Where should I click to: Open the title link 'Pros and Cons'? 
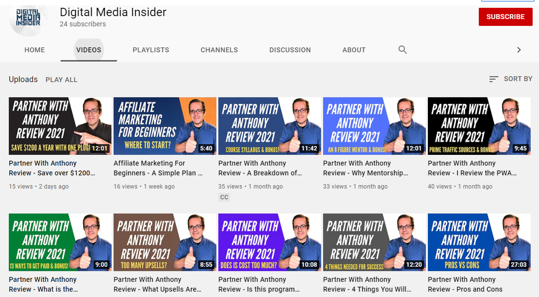tap(465, 284)
